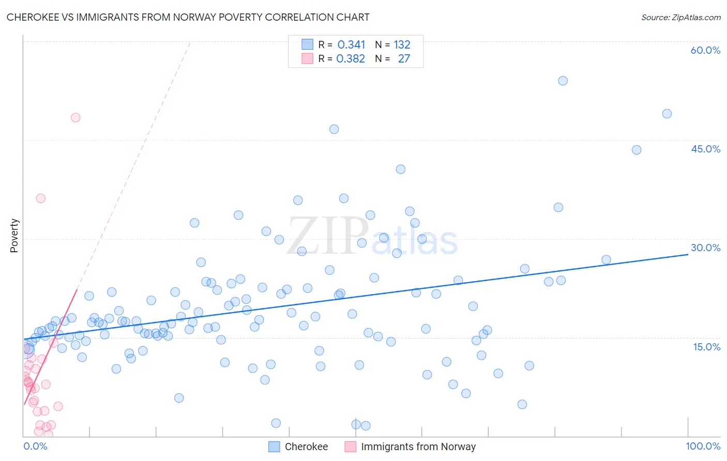Click the blue swatch beside R = 0.341
This screenshot has height=461, width=727.
point(307,44)
